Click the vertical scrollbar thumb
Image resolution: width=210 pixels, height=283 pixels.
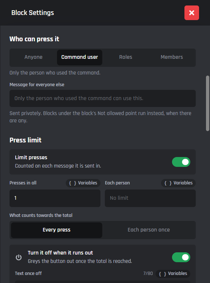[x=207, y=103]
